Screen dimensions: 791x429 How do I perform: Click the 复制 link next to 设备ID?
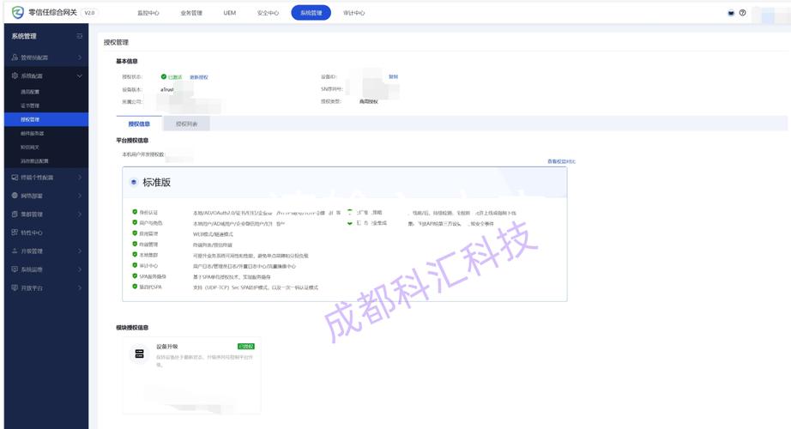tap(393, 76)
